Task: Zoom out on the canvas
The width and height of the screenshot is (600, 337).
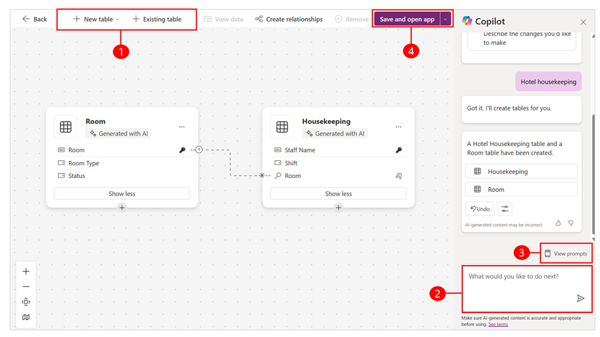Action: [x=26, y=287]
